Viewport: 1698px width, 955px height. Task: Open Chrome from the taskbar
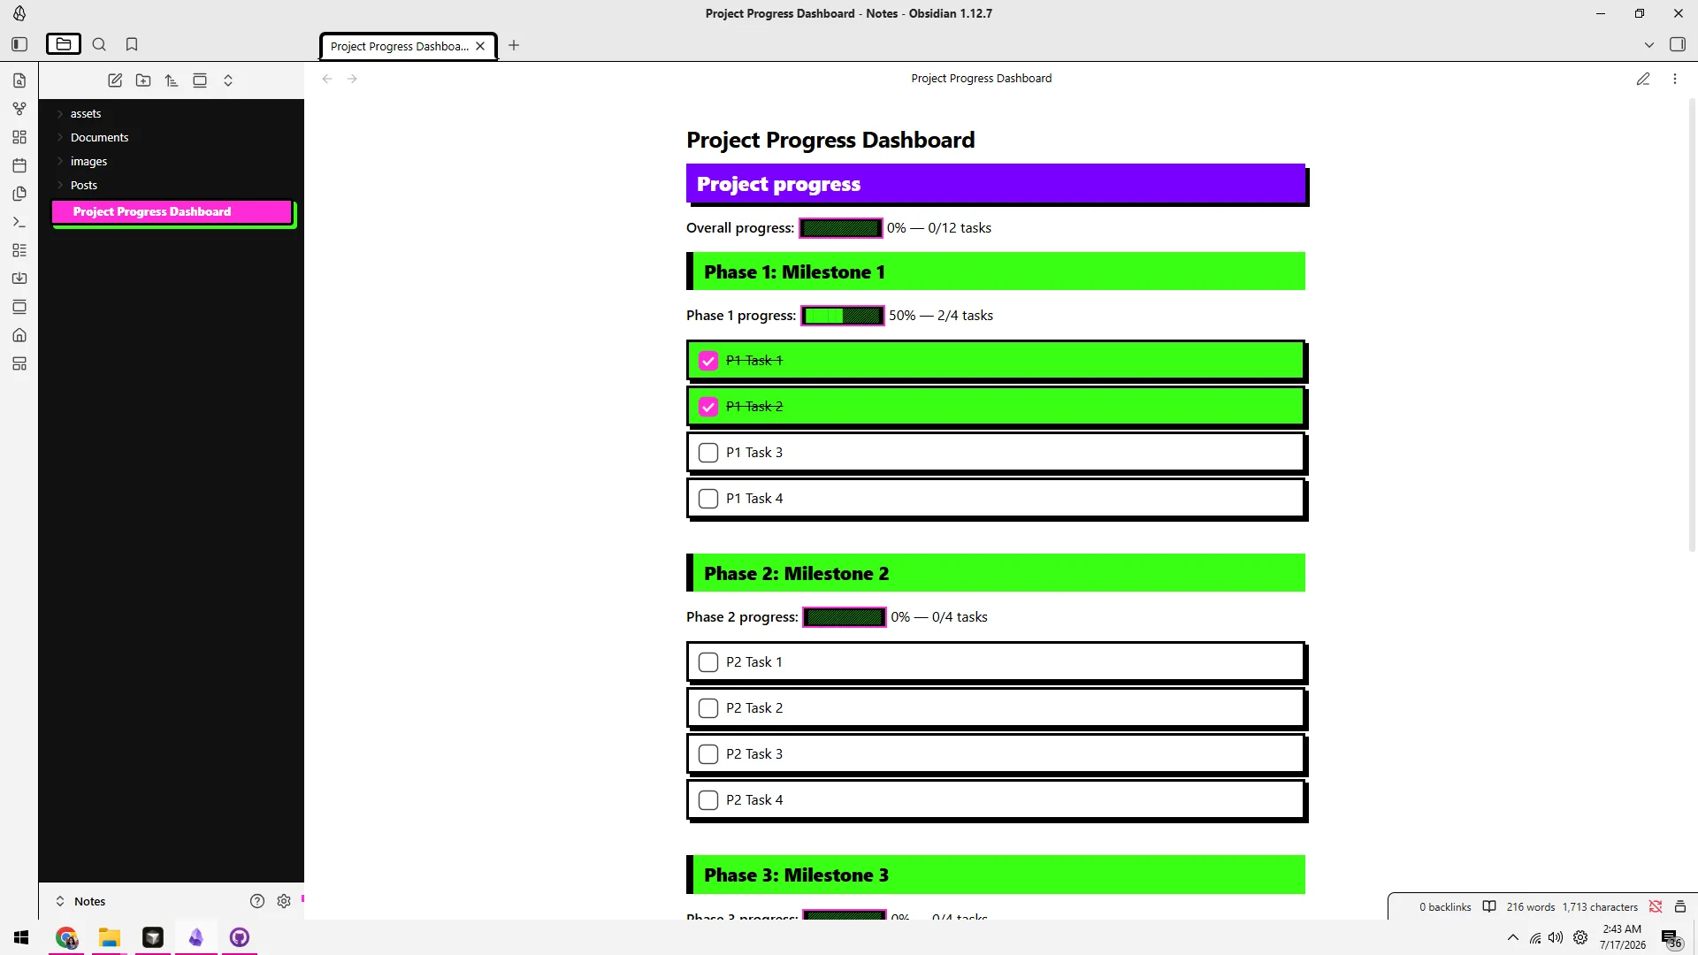[66, 937]
